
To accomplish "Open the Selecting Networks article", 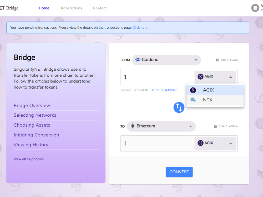I will pyautogui.click(x=35, y=115).
